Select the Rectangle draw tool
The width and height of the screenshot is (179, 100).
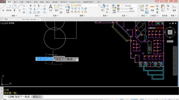click(x=24, y=6)
